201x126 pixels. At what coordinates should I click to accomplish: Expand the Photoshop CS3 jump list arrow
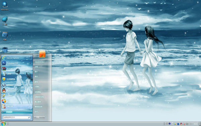[x=30, y=63]
